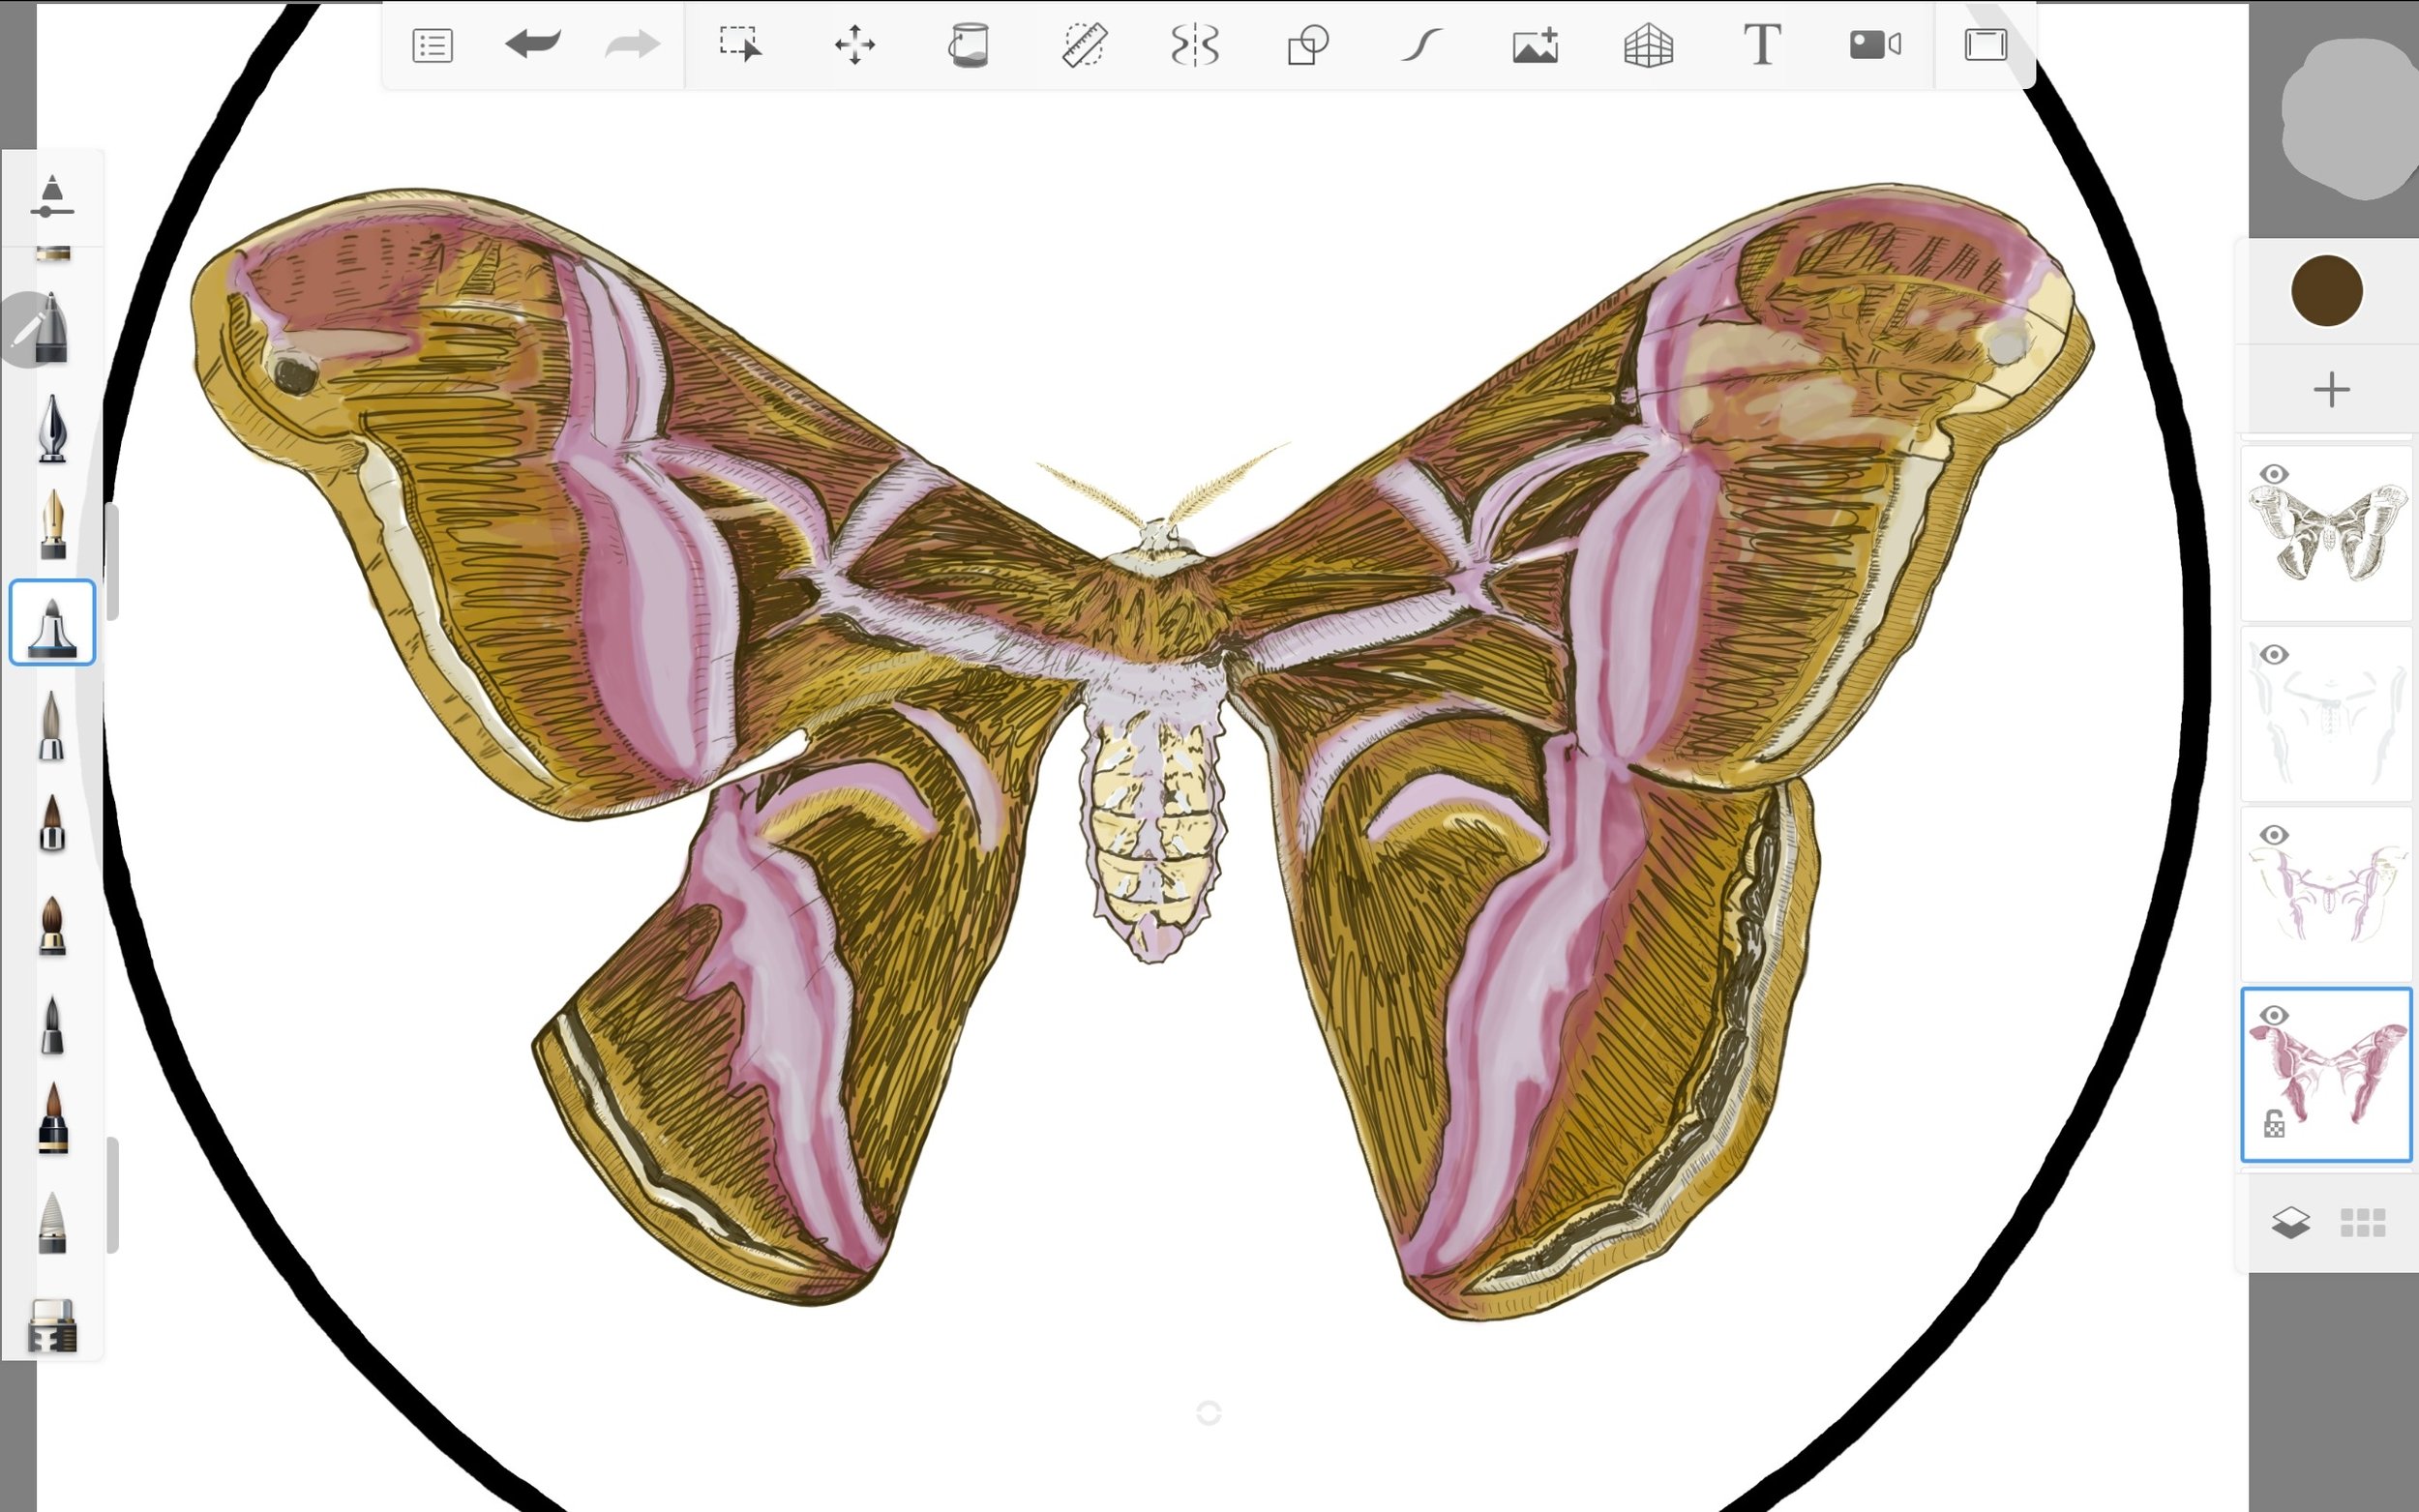
Task: Select the Selection marquee tool
Action: (x=740, y=45)
